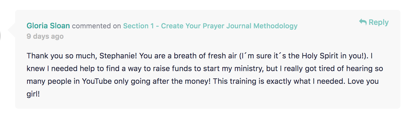This screenshot has width=408, height=115.
Task: Click the "commented on" text
Action: click(96, 26)
